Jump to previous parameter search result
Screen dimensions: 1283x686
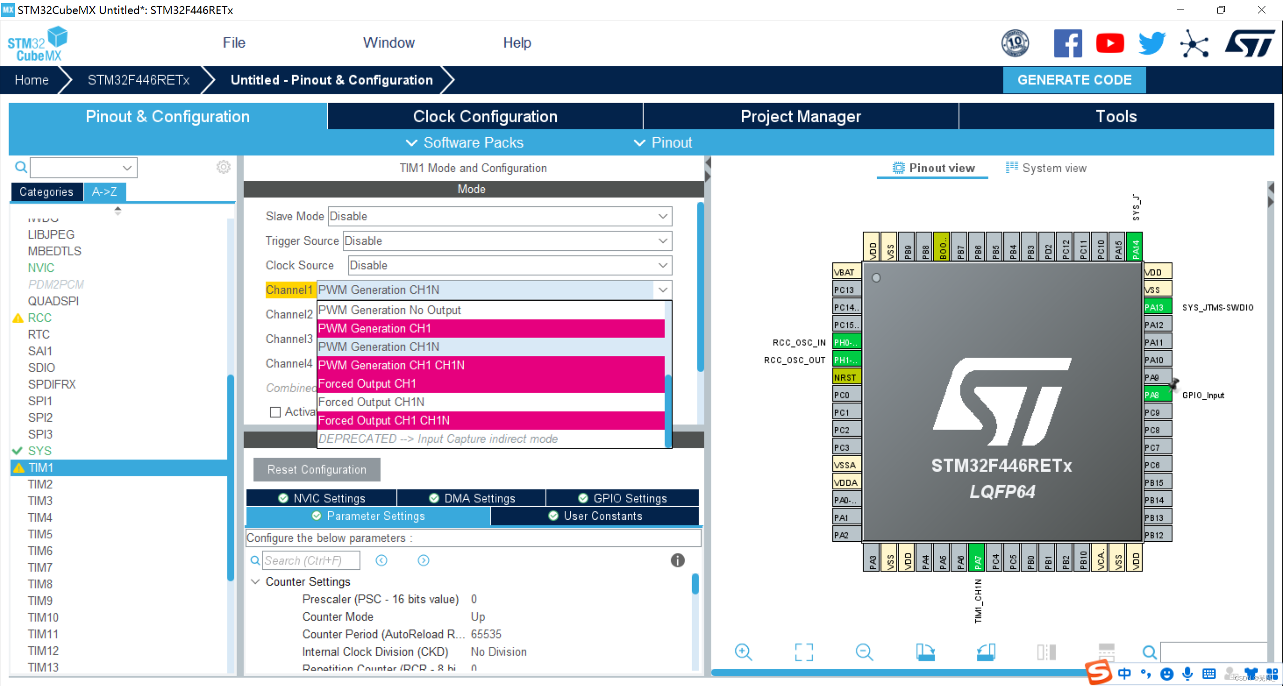(x=381, y=560)
